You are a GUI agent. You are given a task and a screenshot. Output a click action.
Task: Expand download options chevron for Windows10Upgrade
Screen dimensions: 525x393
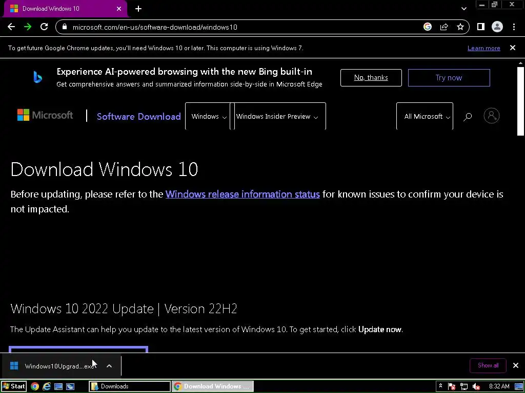coord(109,366)
